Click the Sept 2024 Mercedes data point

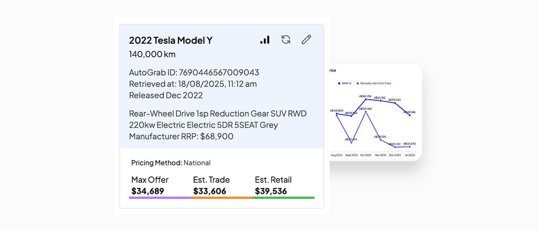[x=351, y=142]
